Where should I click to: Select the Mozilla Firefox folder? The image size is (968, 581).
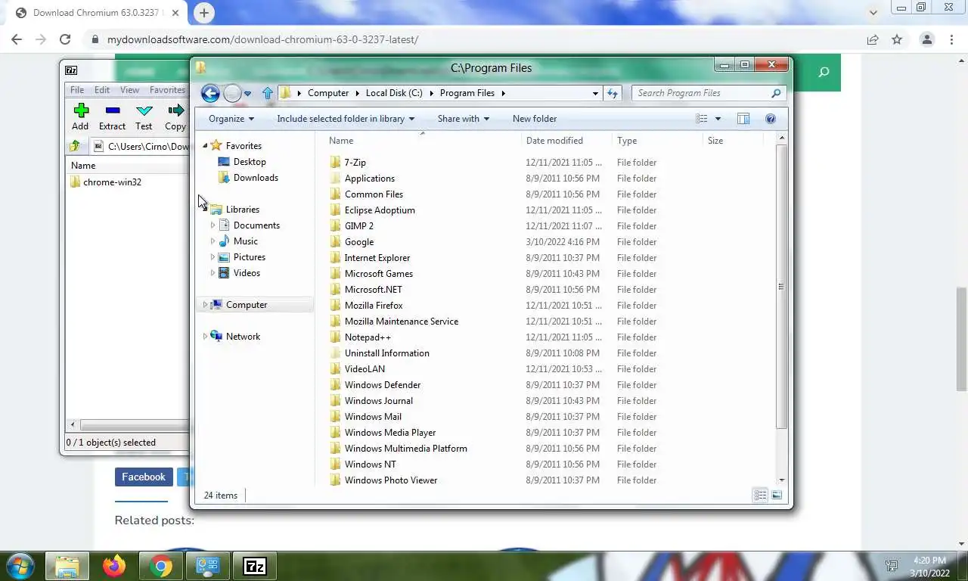tap(374, 306)
